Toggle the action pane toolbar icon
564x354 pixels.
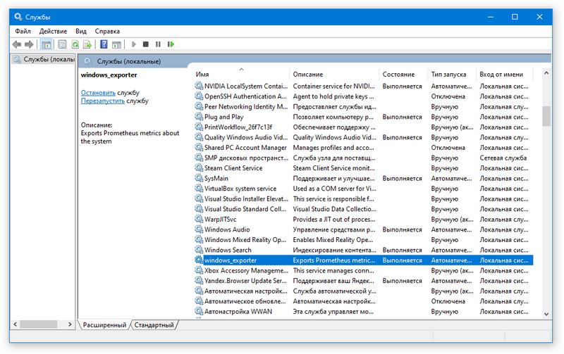click(116, 44)
